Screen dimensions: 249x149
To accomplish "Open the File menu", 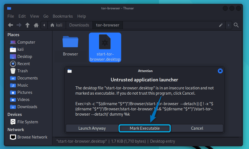I will pyautogui.click(x=11, y=16).
